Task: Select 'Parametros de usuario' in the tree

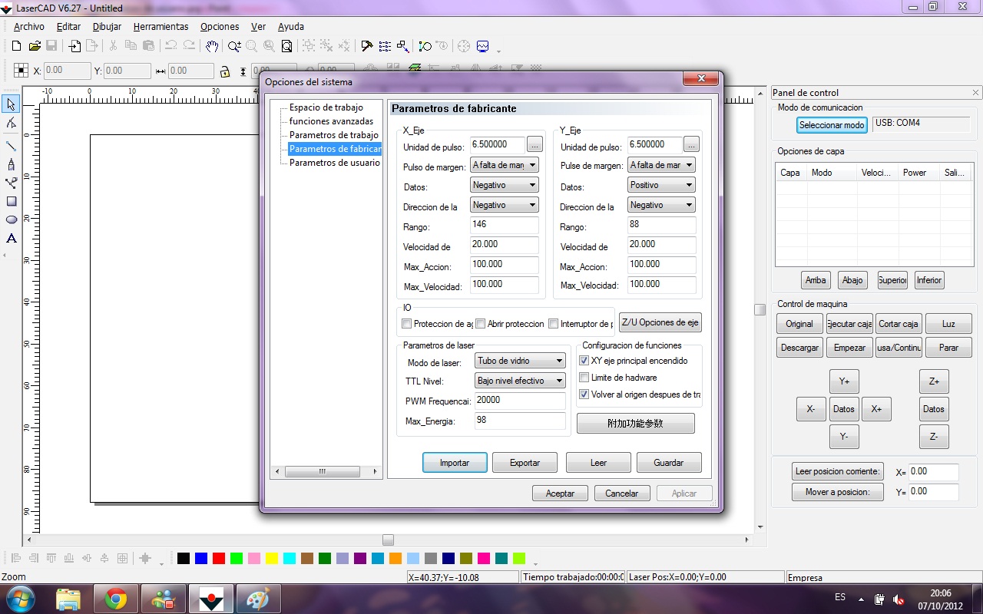Action: tap(334, 163)
